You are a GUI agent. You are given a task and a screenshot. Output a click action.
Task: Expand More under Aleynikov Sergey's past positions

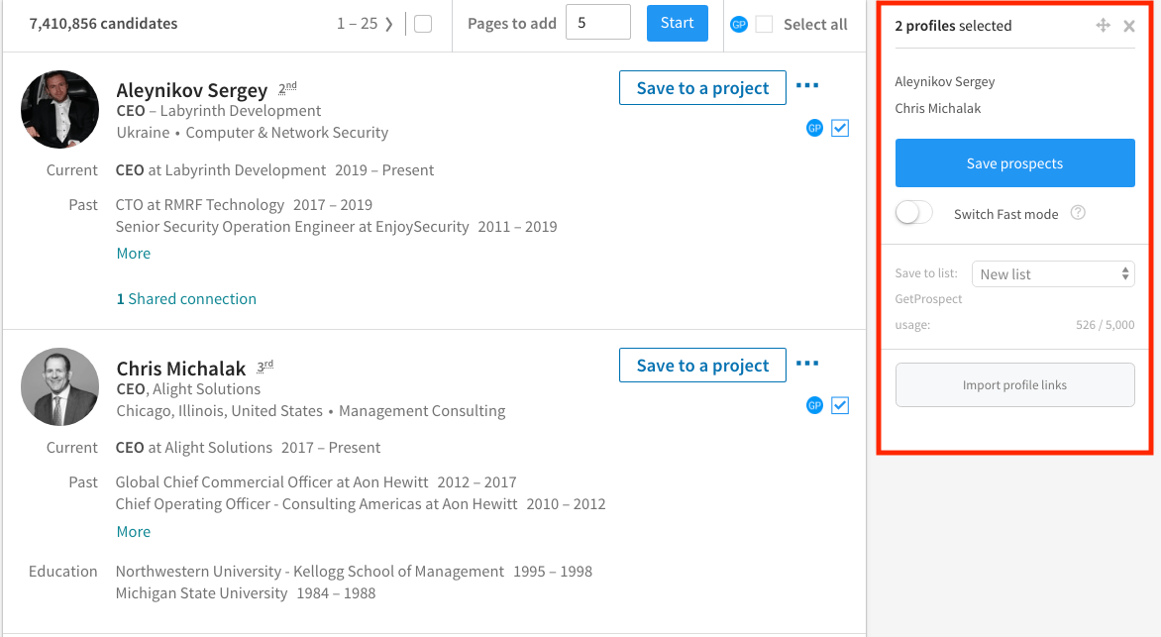tap(134, 254)
